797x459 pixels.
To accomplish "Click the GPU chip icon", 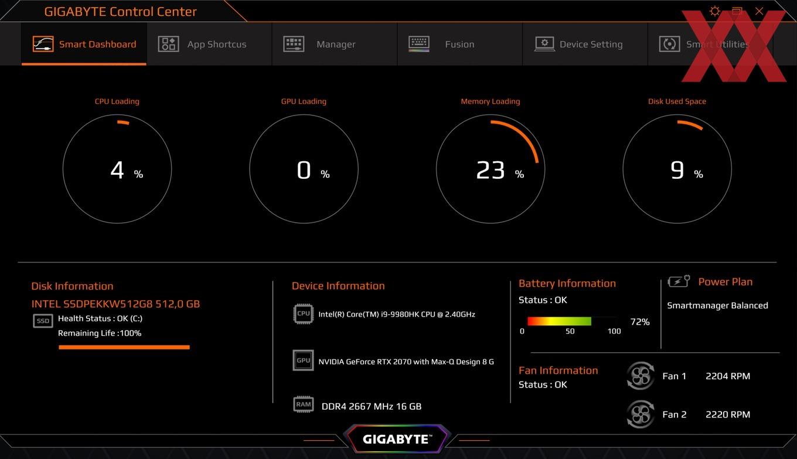I will click(303, 361).
